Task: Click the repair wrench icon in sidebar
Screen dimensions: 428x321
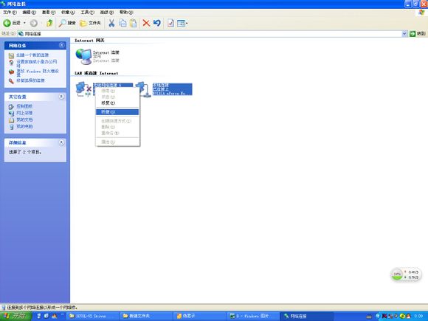Action: tap(11, 80)
